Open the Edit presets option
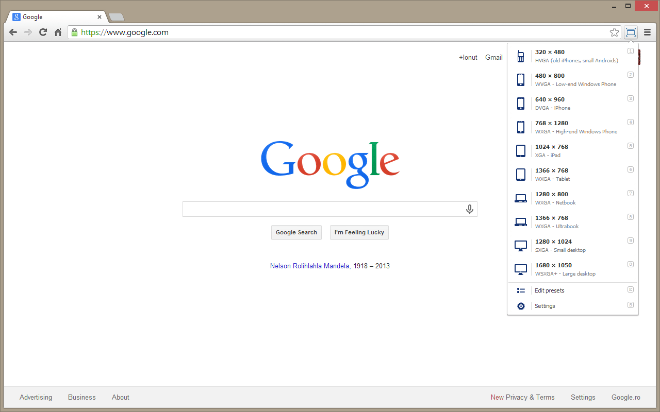The image size is (660, 412). click(x=549, y=290)
